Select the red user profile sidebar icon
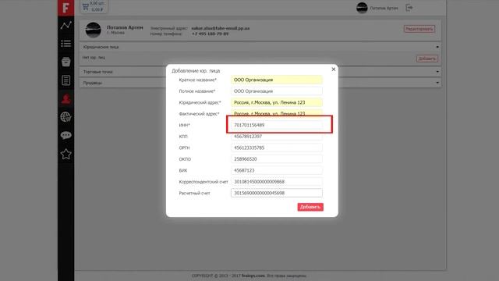Viewport: 499px width, 281px height. (x=65, y=99)
